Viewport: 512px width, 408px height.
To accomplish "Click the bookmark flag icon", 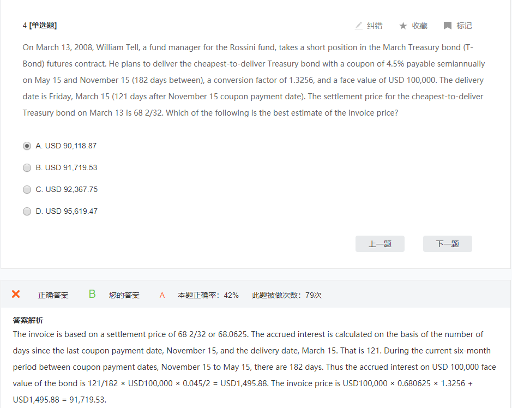I will point(448,26).
